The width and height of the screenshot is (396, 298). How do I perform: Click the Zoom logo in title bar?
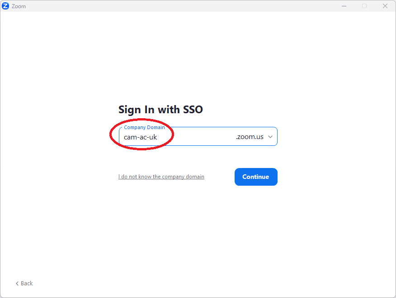point(6,6)
